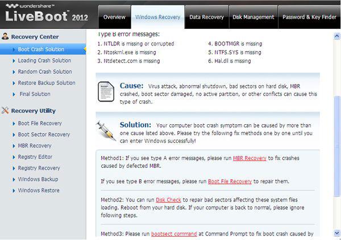The width and height of the screenshot is (341, 240).
Task: Select Boot Crash Solution in sidebar
Action: 43,49
